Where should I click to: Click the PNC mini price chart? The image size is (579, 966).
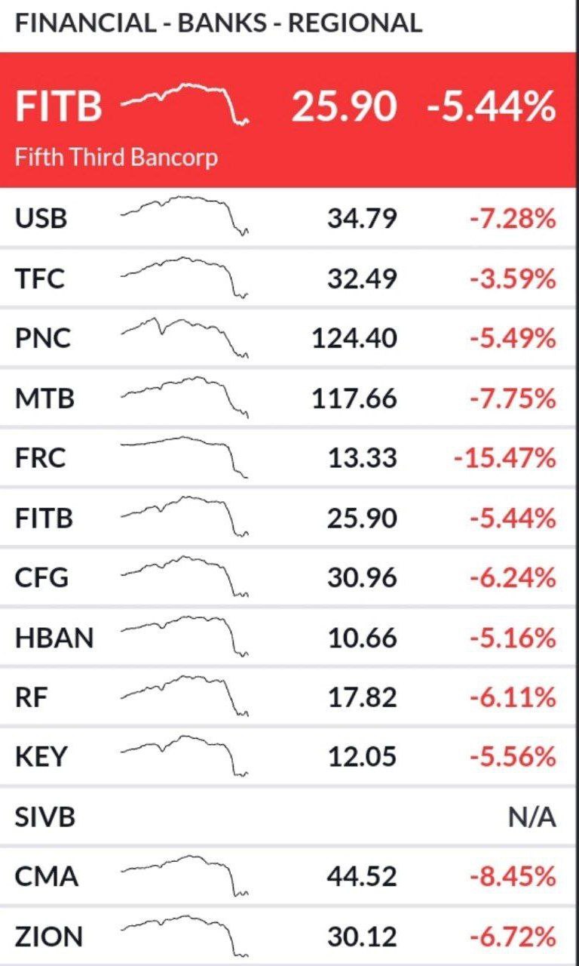[184, 336]
